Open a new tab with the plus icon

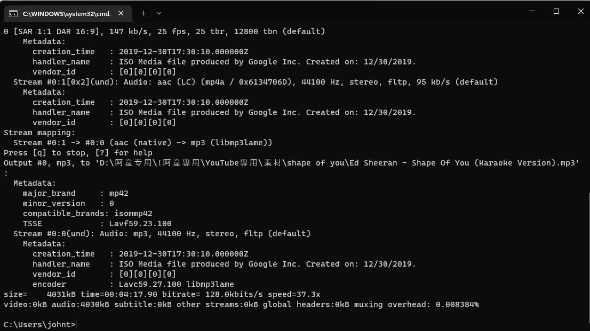pos(143,13)
